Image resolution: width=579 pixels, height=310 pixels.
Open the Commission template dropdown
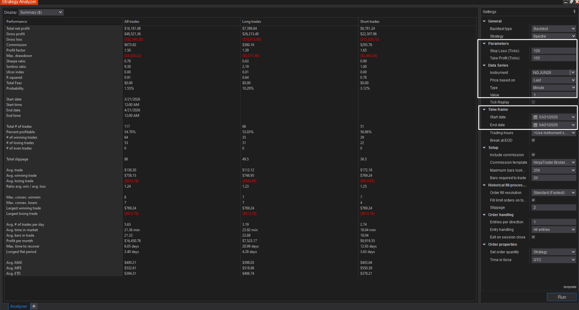tap(554, 162)
